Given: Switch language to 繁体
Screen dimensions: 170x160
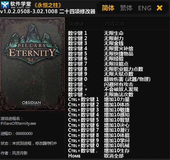Looking at the screenshot, I should 126,8.
